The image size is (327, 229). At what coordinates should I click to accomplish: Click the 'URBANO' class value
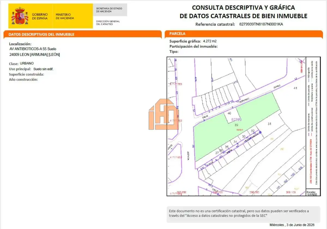tap(27, 63)
